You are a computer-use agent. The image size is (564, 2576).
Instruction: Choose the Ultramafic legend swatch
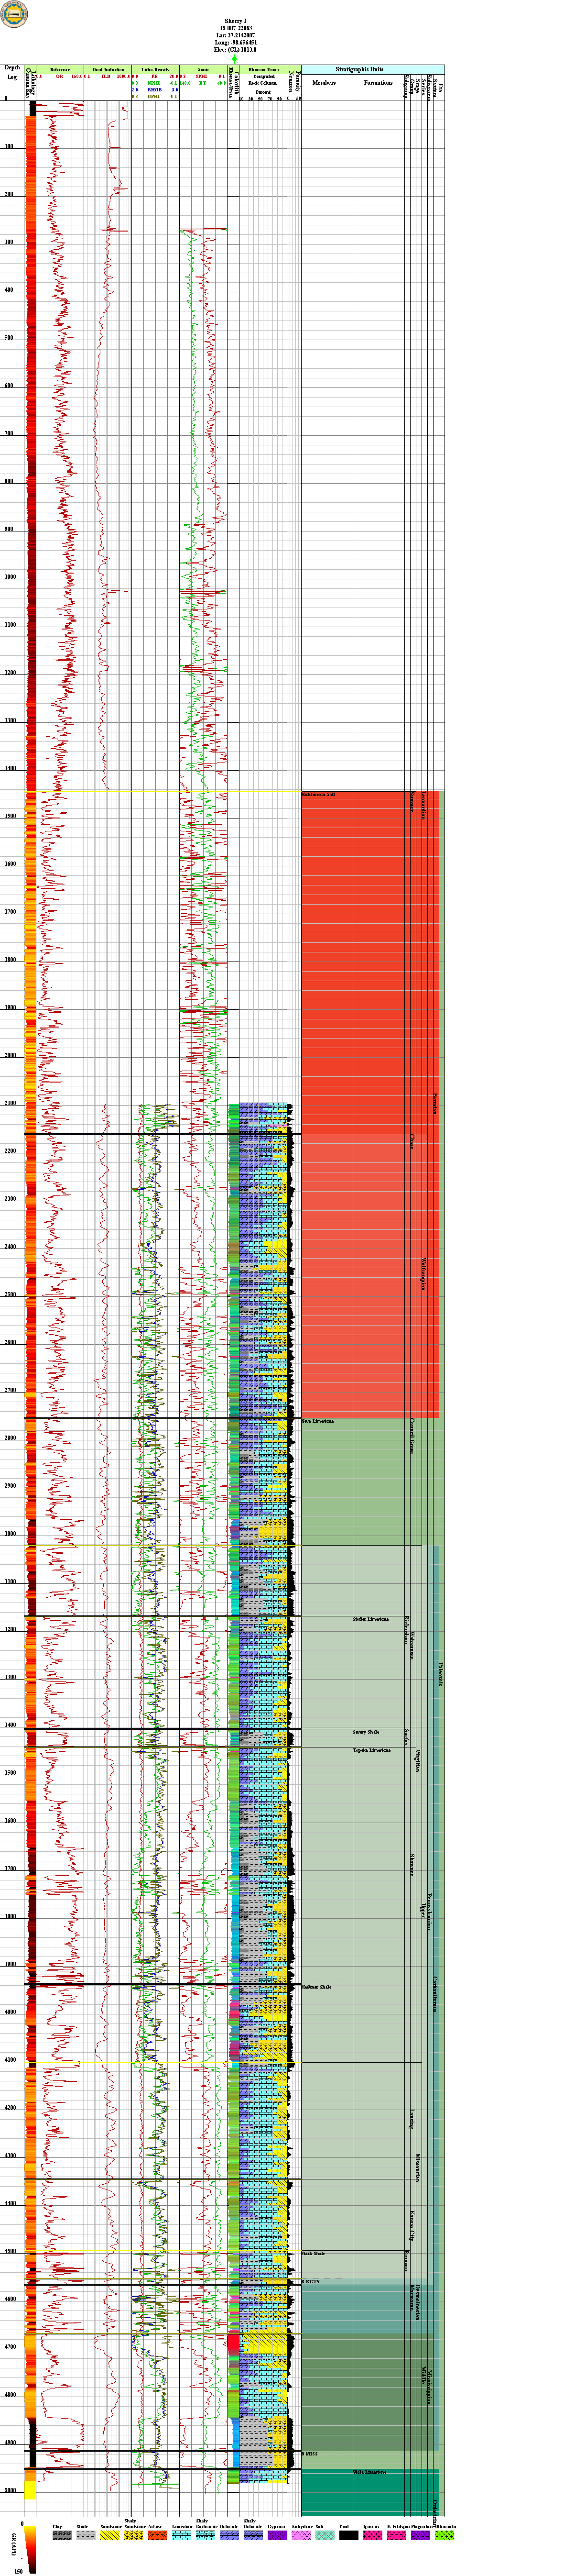coord(444,2535)
